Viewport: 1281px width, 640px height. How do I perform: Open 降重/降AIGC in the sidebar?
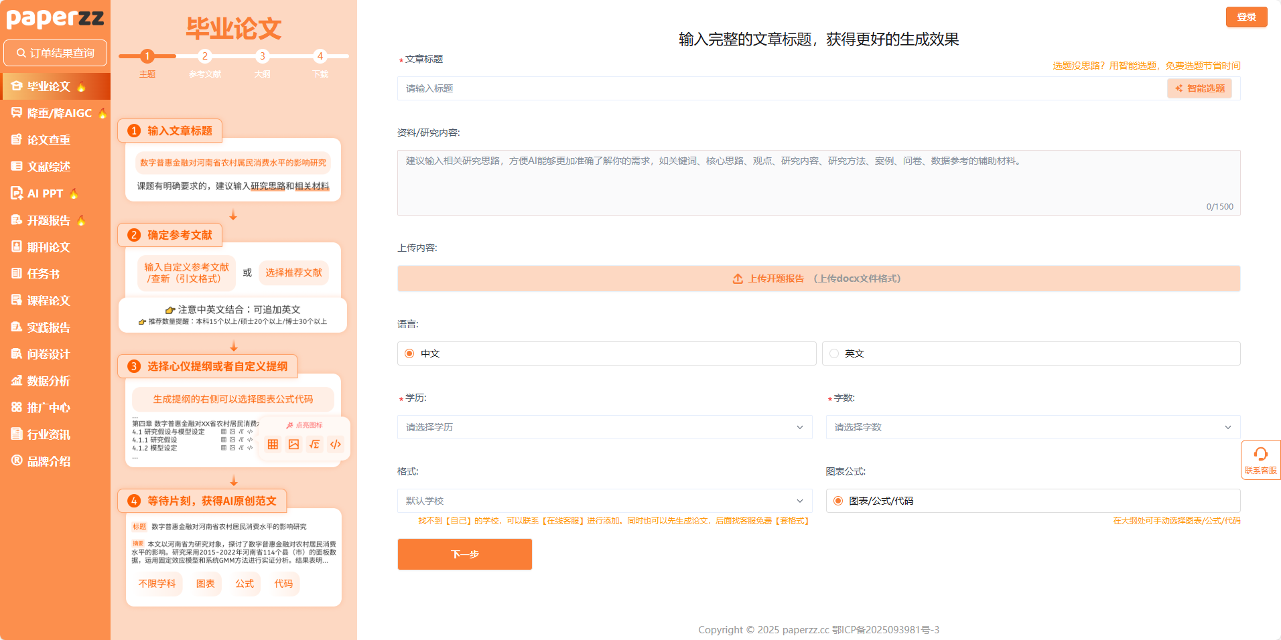59,113
